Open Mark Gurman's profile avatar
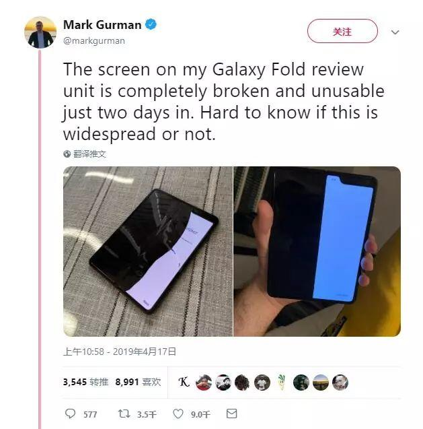The width and height of the screenshot is (423, 429). [40, 32]
